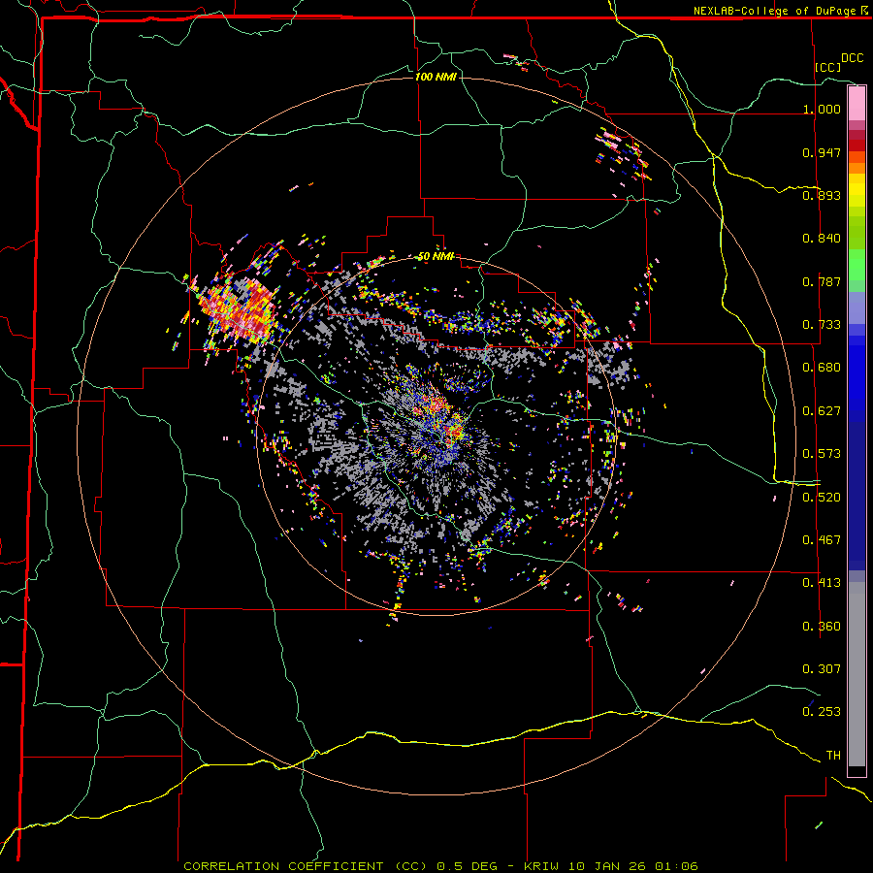This screenshot has width=873, height=873.
Task: Click the [CC] legend unit label
Action: 828,67
